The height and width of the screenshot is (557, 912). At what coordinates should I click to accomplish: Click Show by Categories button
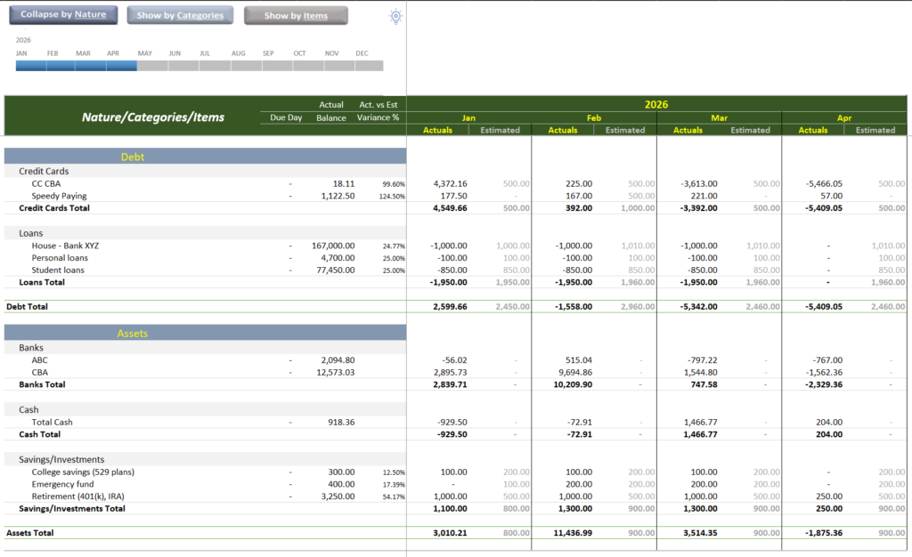(180, 15)
